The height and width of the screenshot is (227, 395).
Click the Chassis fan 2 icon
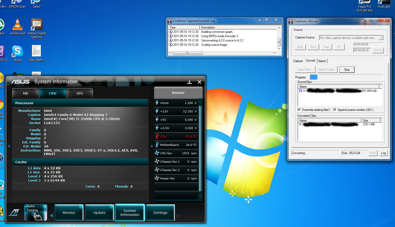click(x=157, y=170)
